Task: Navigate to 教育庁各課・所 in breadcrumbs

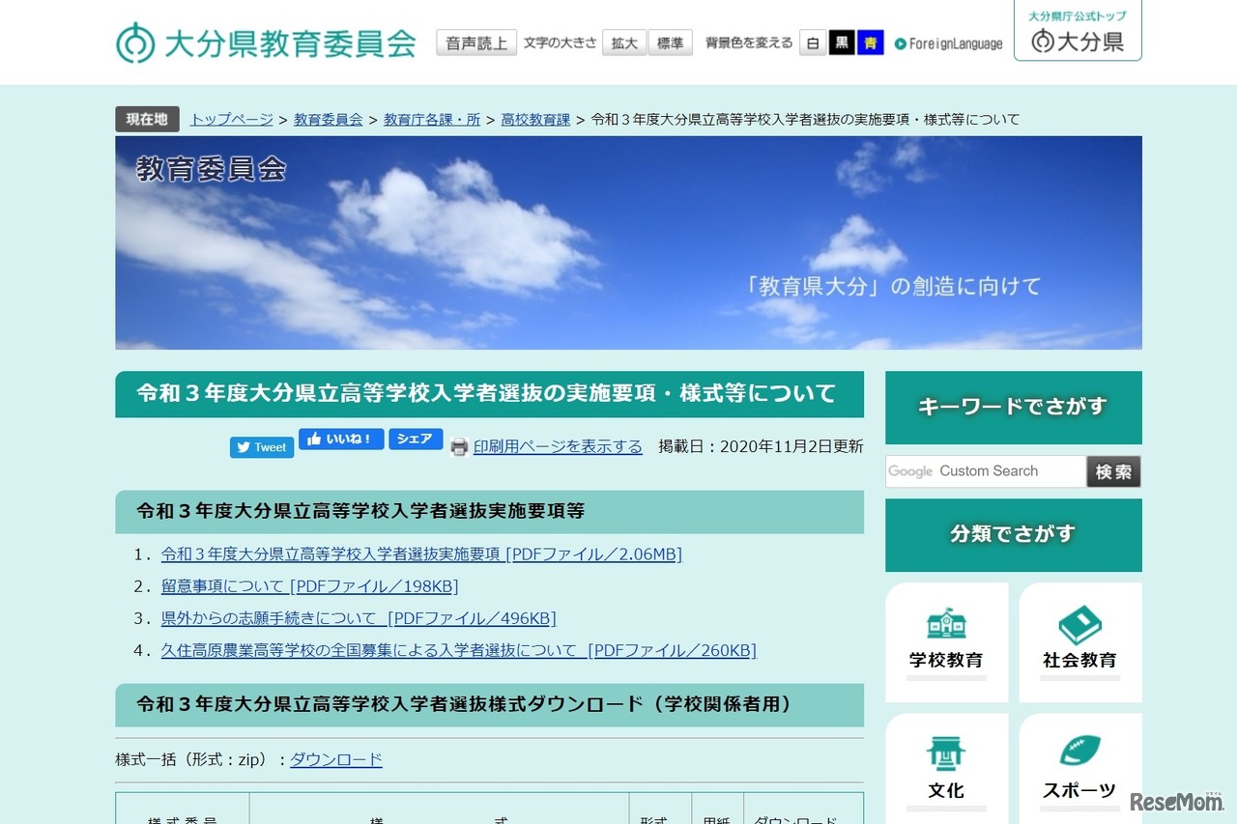Action: pos(432,119)
